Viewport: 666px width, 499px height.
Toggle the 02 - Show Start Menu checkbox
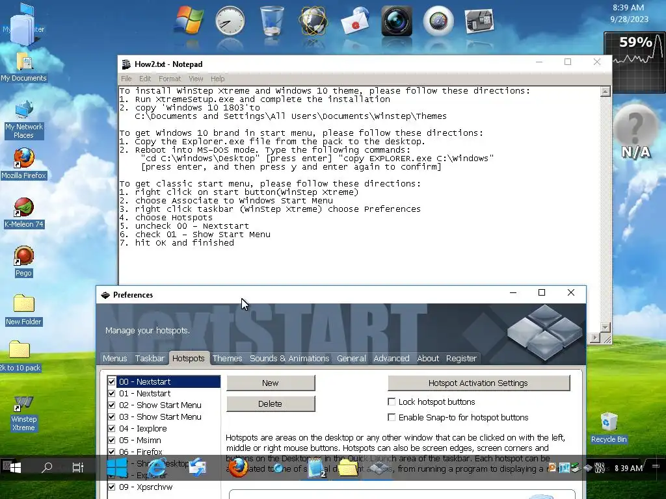point(112,405)
